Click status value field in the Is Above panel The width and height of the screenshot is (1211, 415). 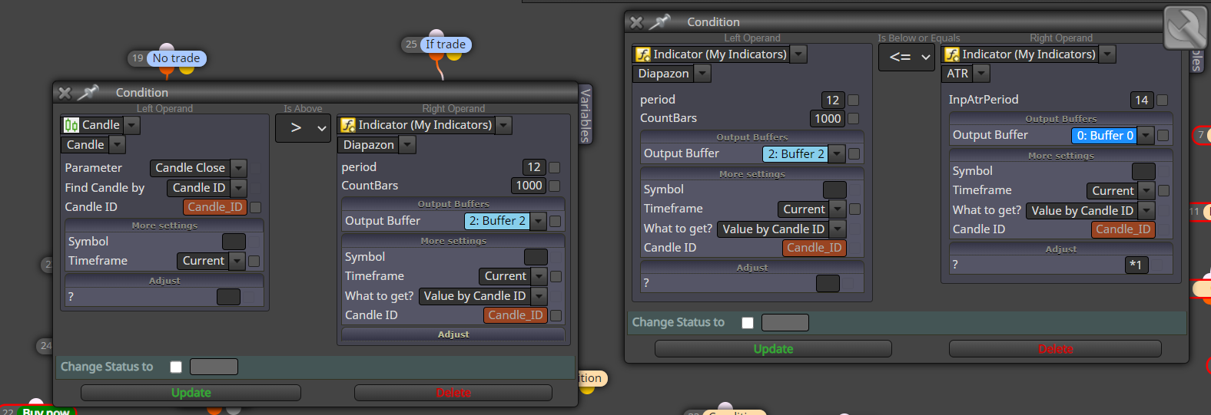tap(214, 367)
